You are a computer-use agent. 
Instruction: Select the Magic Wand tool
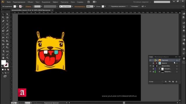point(3,18)
